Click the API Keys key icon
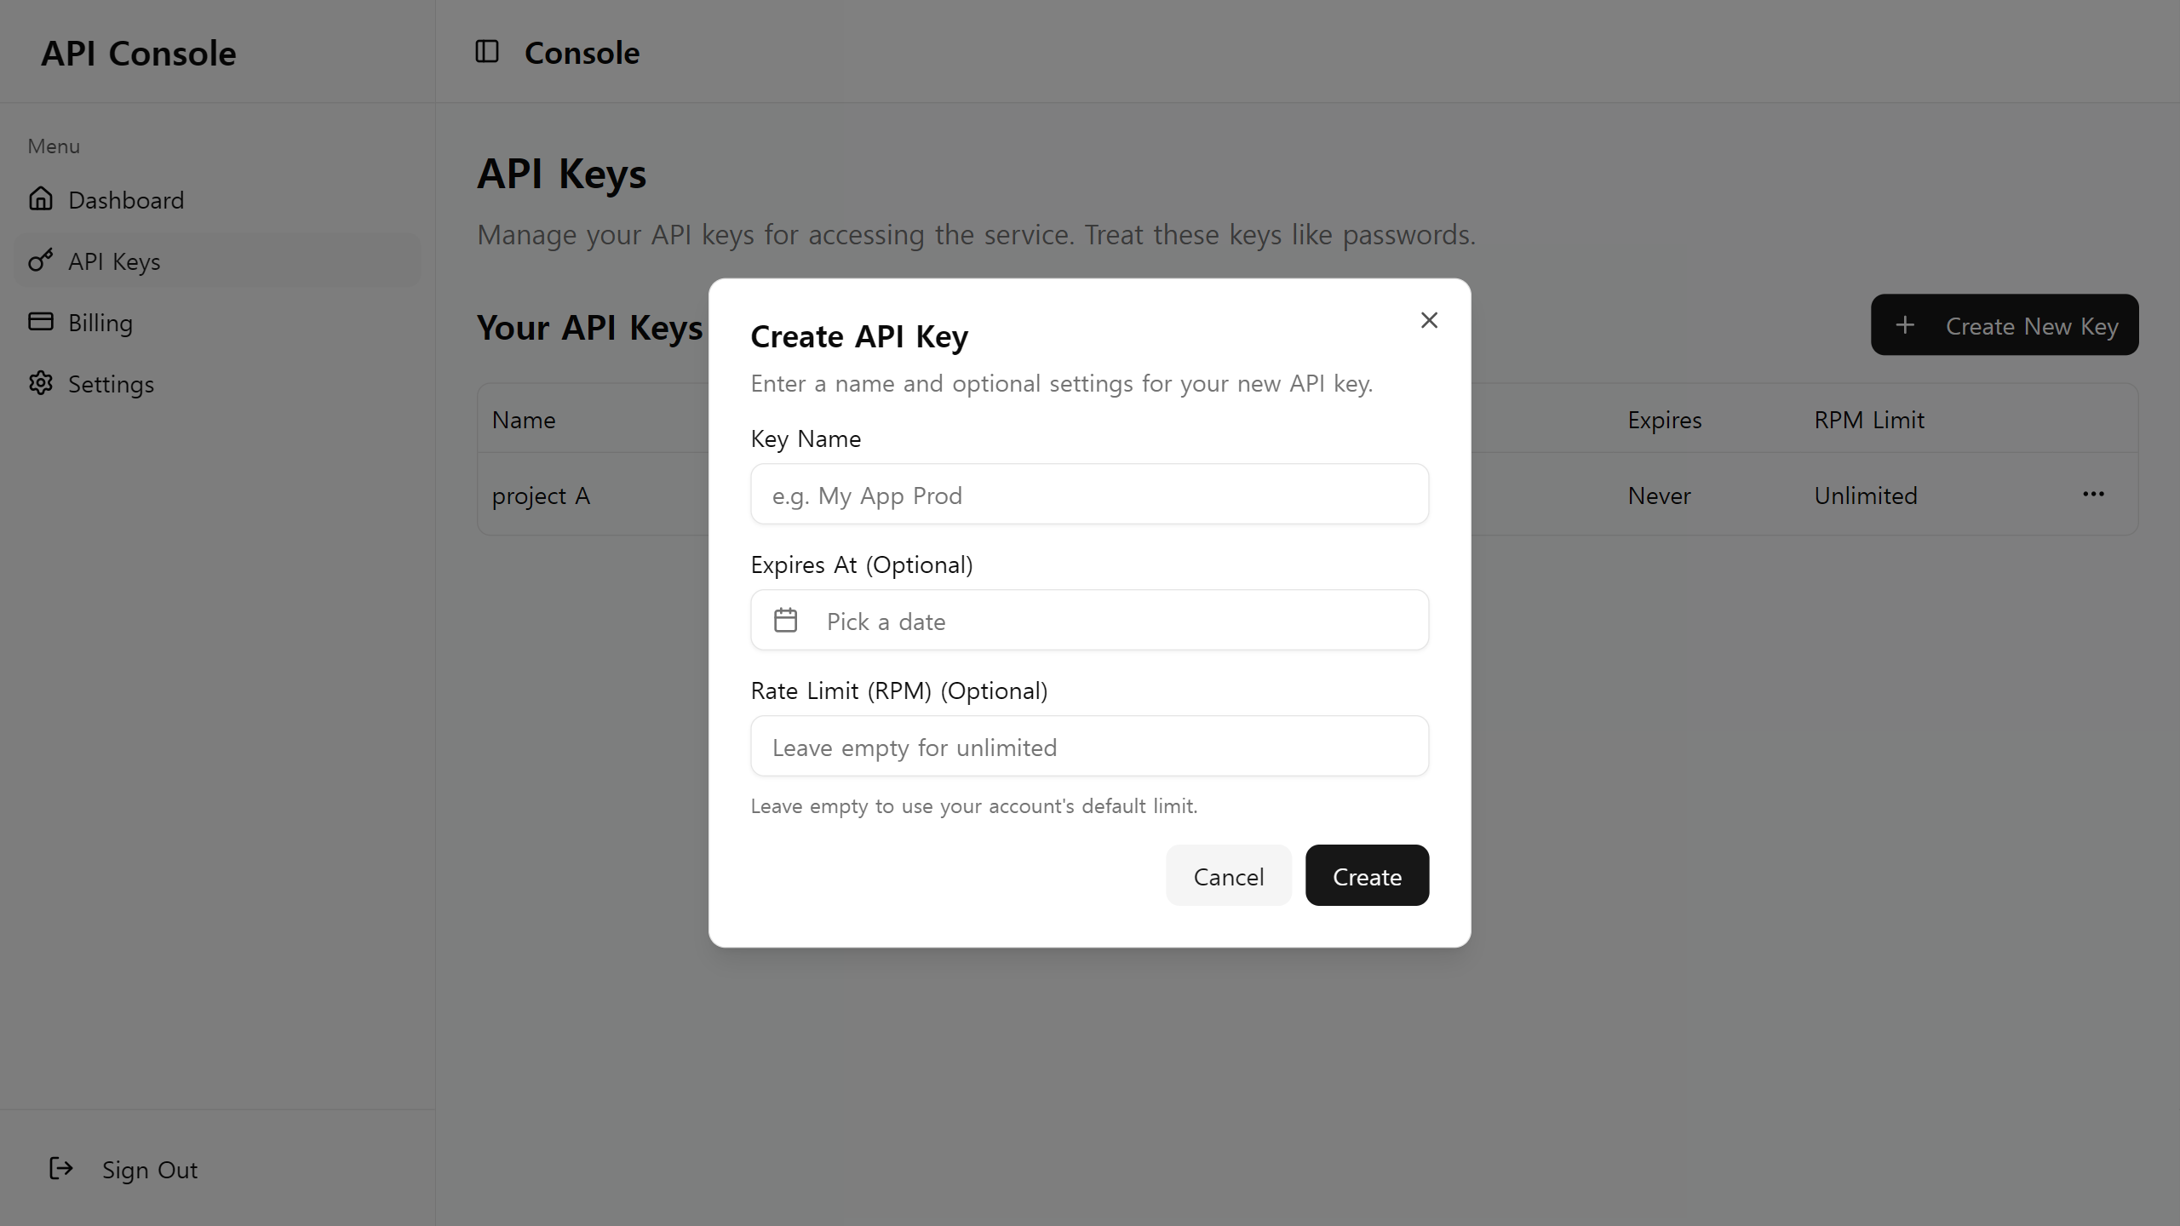 click(40, 261)
